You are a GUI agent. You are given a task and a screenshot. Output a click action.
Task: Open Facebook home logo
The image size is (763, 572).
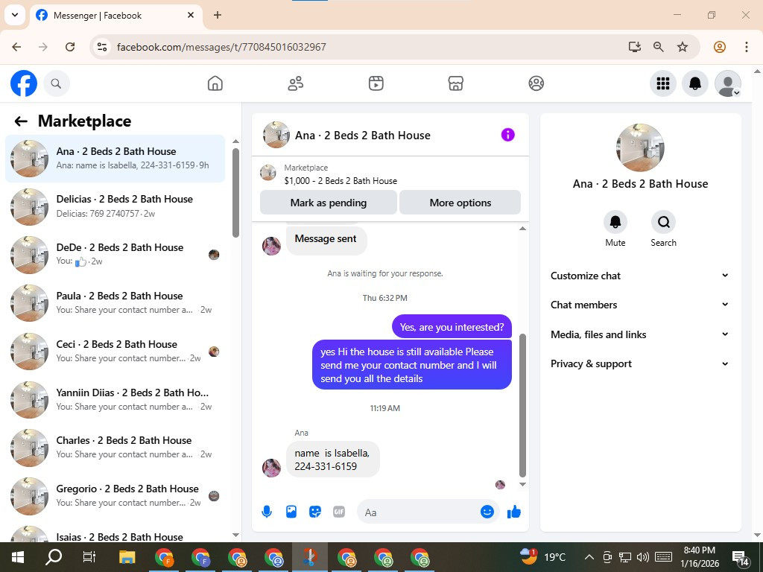point(23,83)
